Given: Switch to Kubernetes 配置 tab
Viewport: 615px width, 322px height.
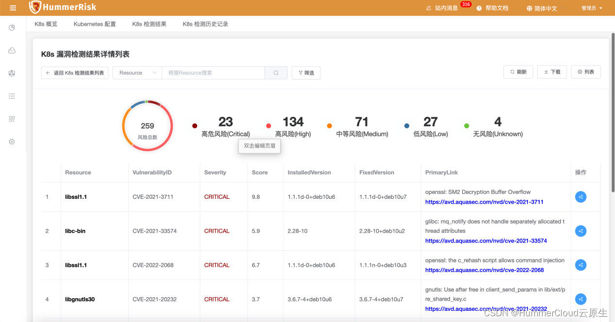Looking at the screenshot, I should pyautogui.click(x=95, y=24).
